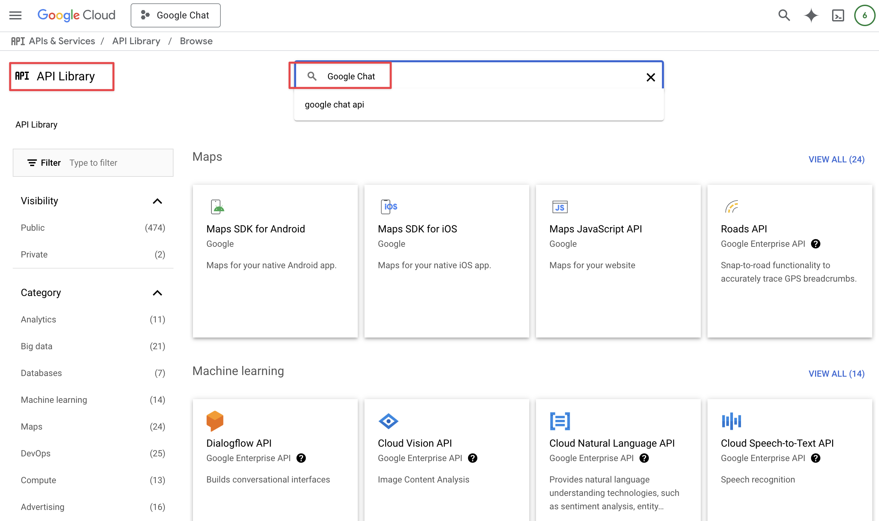Click the Dialogflow API cube icon
Viewport: 879px width, 521px height.
pyautogui.click(x=215, y=421)
